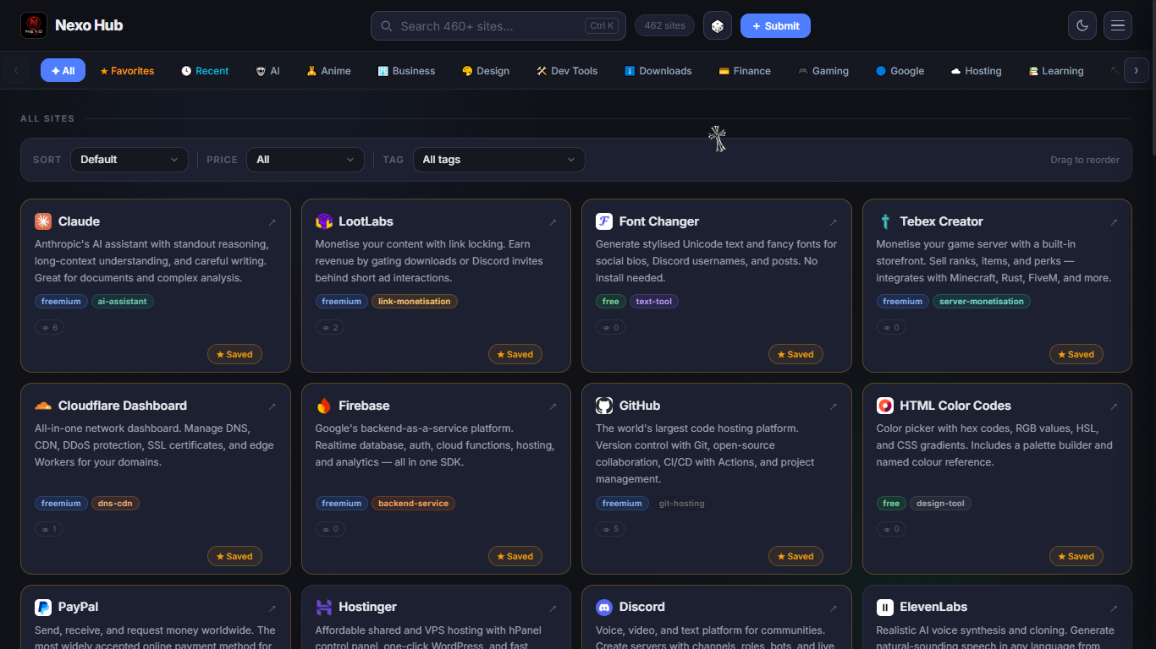The image size is (1156, 649).
Task: Click the 462 sites counter badge
Action: point(664,25)
